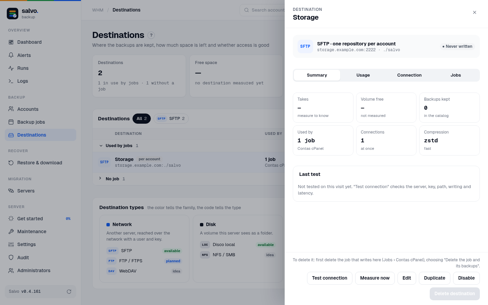The image size is (488, 305).
Task: Open the Runs activity icon
Action: tap(11, 68)
